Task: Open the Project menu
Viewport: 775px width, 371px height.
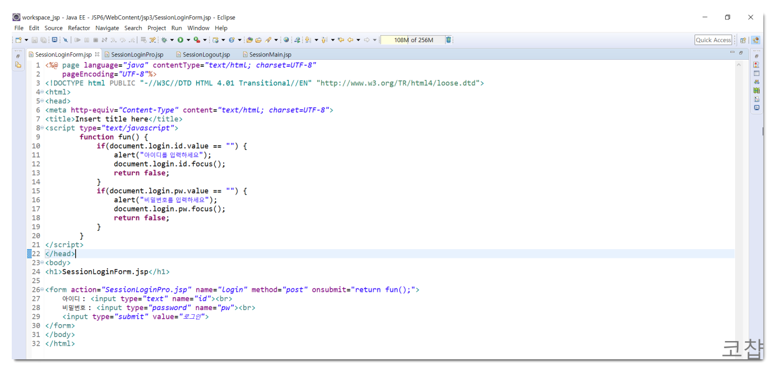Action: click(157, 28)
